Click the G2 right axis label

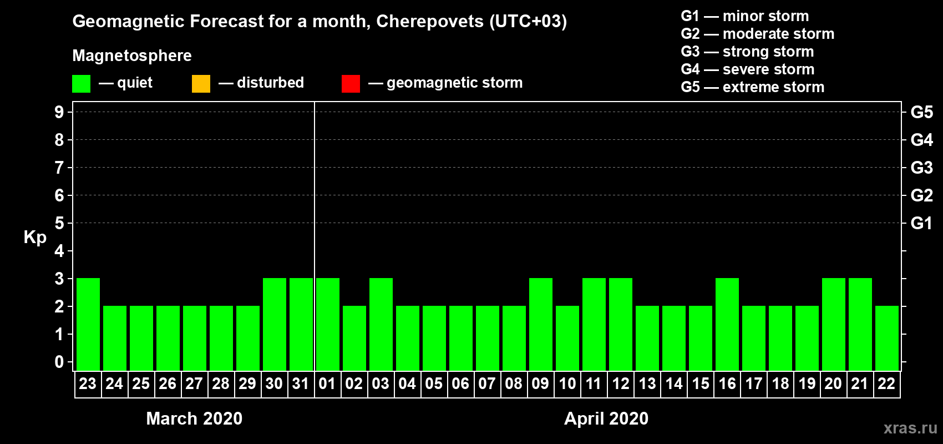point(922,195)
